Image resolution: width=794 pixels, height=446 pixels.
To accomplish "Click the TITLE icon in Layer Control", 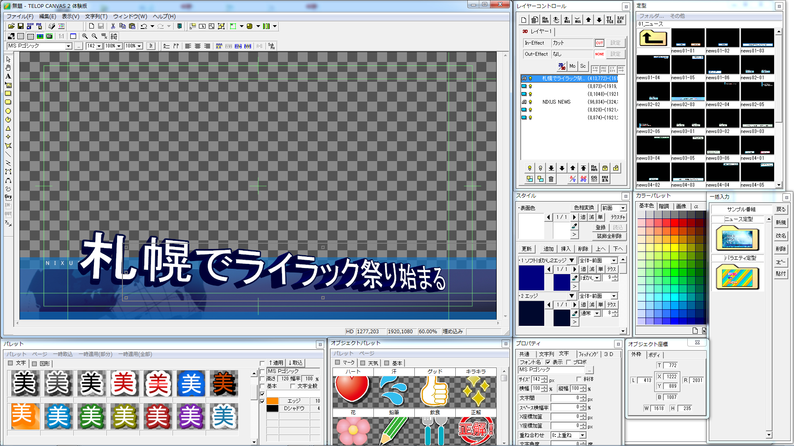I will tap(610, 20).
